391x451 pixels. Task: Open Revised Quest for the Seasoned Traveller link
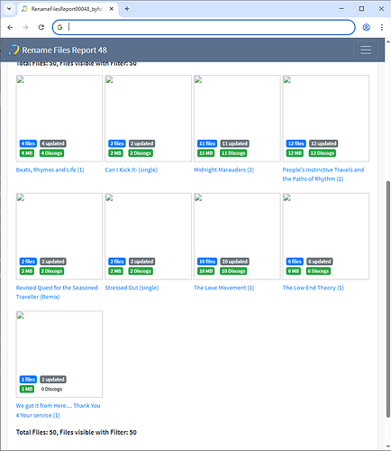pyautogui.click(x=57, y=292)
